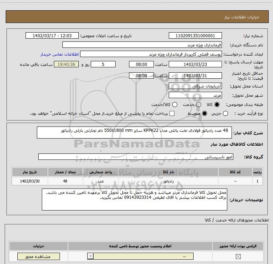Open the permit status dropdown arrow
This screenshot has width=273, height=264.
coord(90,256)
